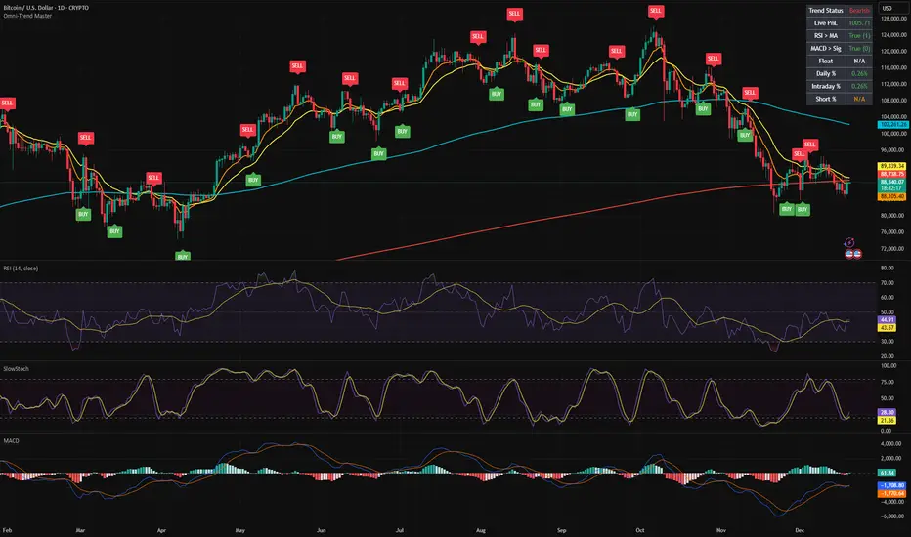
Task: Click the MACD > Sig table cell
Action: (x=826, y=49)
